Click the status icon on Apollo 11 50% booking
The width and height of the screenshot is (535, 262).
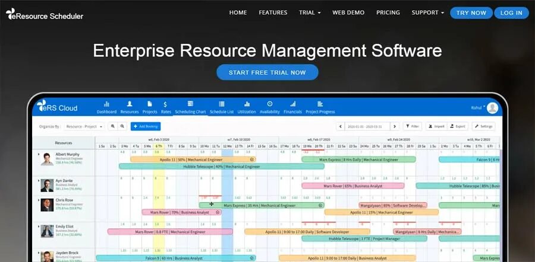tap(252, 159)
